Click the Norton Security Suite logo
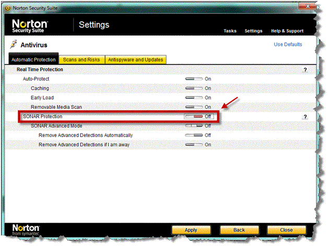Viewport: 328px width, 246px height. (x=30, y=26)
